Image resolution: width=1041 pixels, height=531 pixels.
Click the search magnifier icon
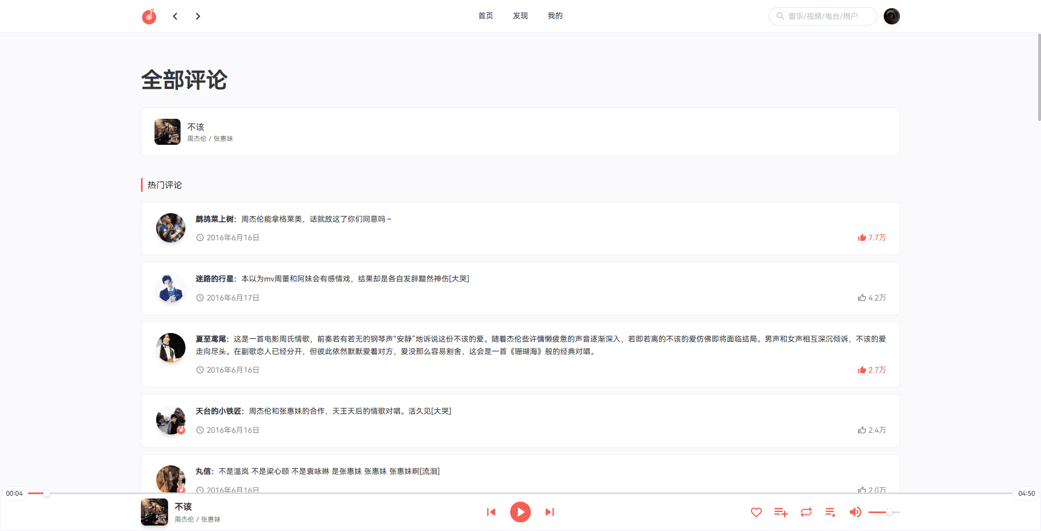(x=780, y=16)
